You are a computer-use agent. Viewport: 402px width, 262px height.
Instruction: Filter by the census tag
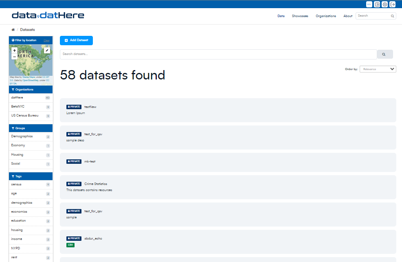[16, 185]
